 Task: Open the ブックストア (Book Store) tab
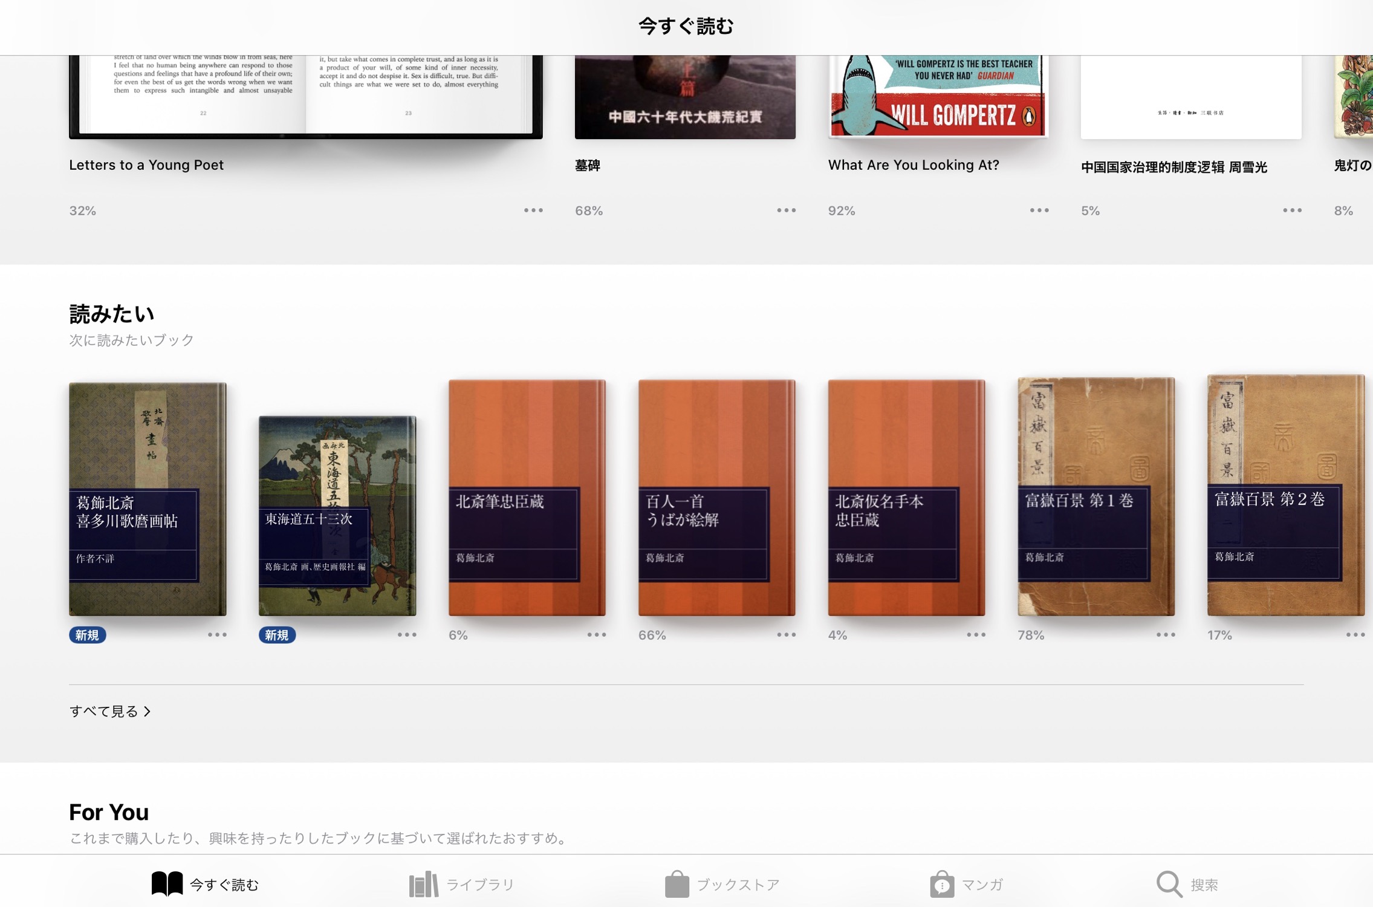[722, 884]
